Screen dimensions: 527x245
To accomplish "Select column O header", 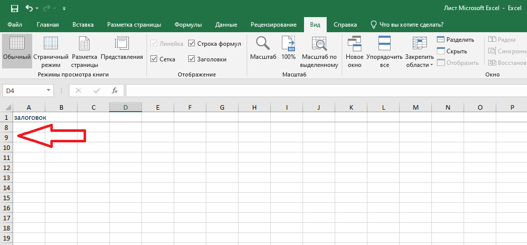I will point(480,108).
